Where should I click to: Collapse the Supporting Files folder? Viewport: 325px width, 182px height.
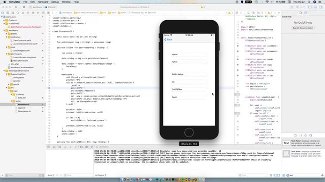(7, 74)
